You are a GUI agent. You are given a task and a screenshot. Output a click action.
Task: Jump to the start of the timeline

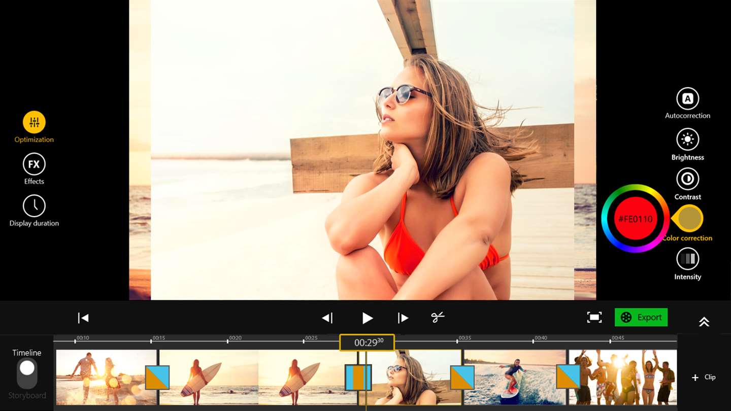(x=83, y=318)
